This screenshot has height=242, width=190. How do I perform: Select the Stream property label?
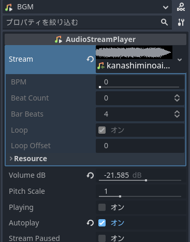(x=21, y=59)
